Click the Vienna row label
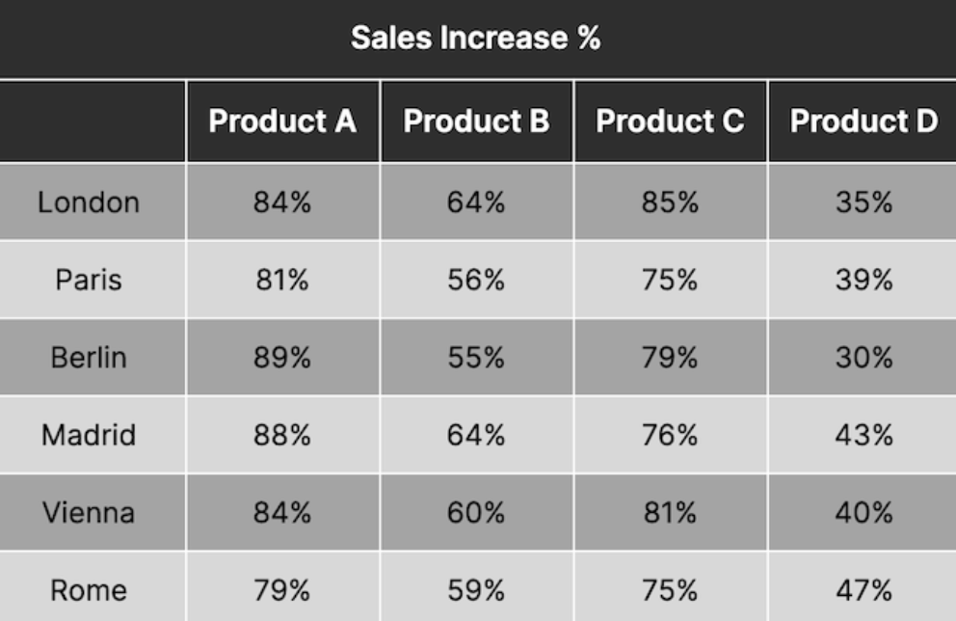Viewport: 956px width, 621px height. [x=89, y=512]
